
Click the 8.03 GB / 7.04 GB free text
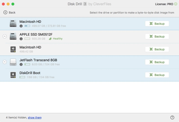click(46, 64)
